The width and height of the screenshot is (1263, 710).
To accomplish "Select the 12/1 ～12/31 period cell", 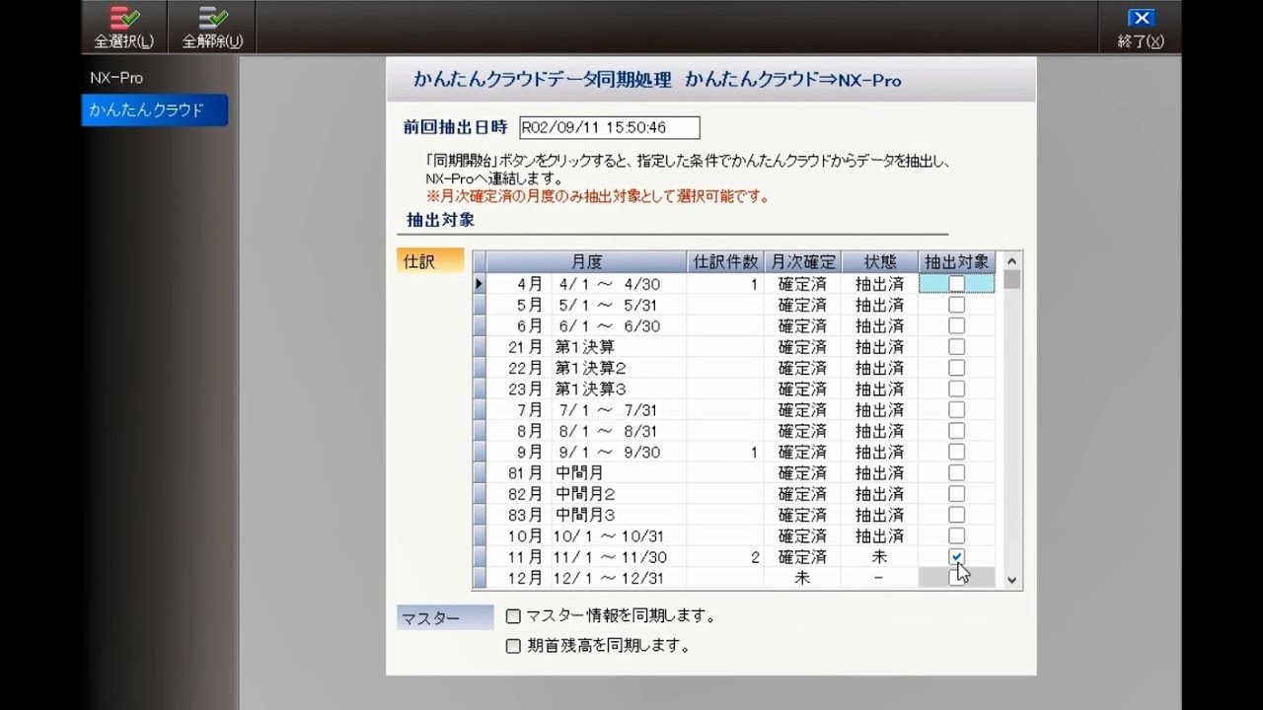I will (619, 578).
